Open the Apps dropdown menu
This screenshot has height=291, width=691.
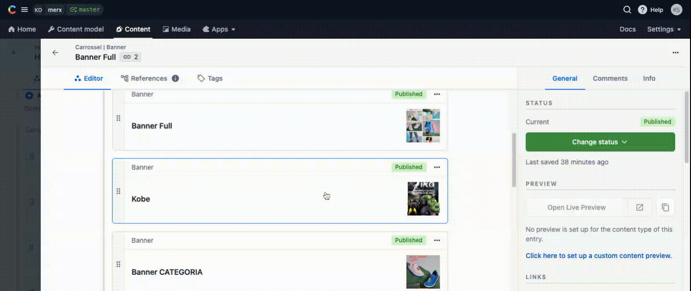coord(219,29)
